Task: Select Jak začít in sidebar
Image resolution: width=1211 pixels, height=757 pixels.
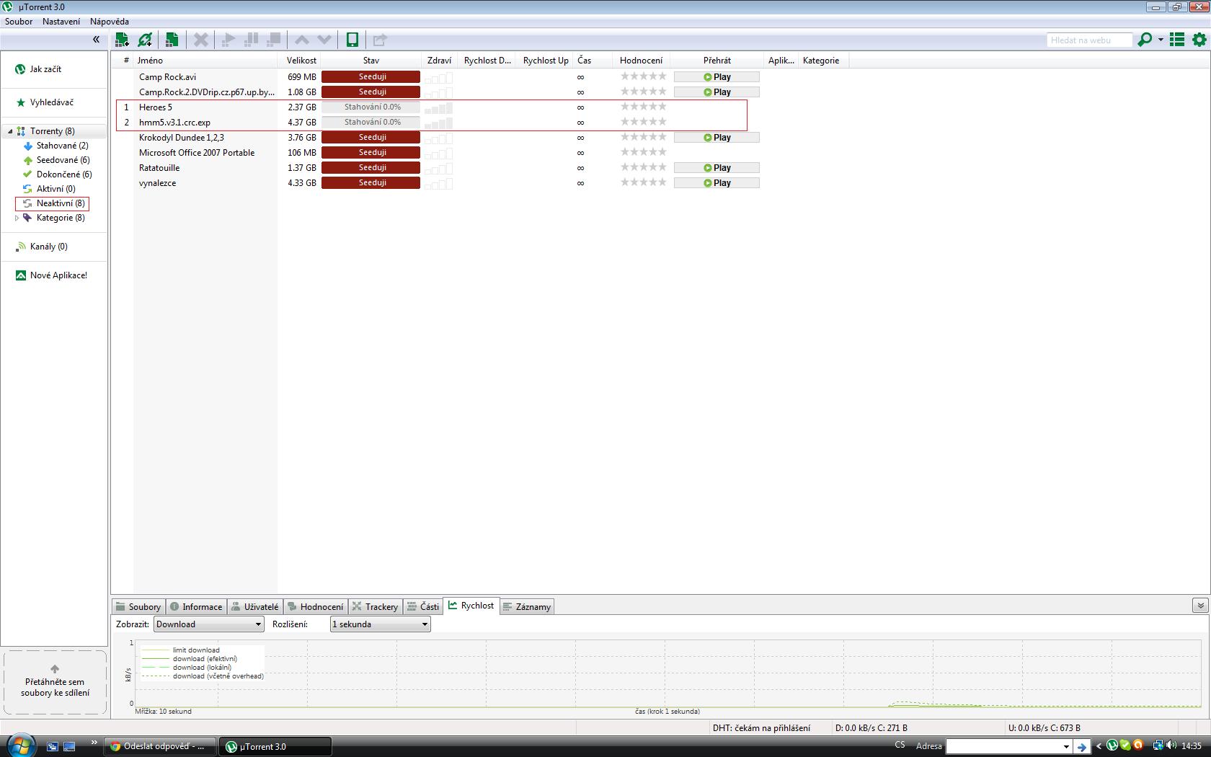Action: [x=45, y=69]
